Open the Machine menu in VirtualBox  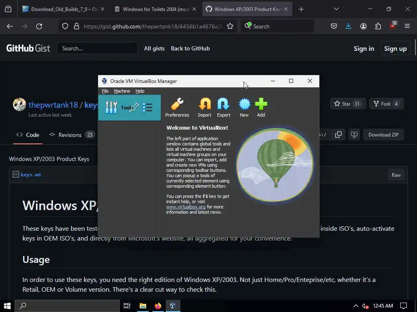point(122,91)
